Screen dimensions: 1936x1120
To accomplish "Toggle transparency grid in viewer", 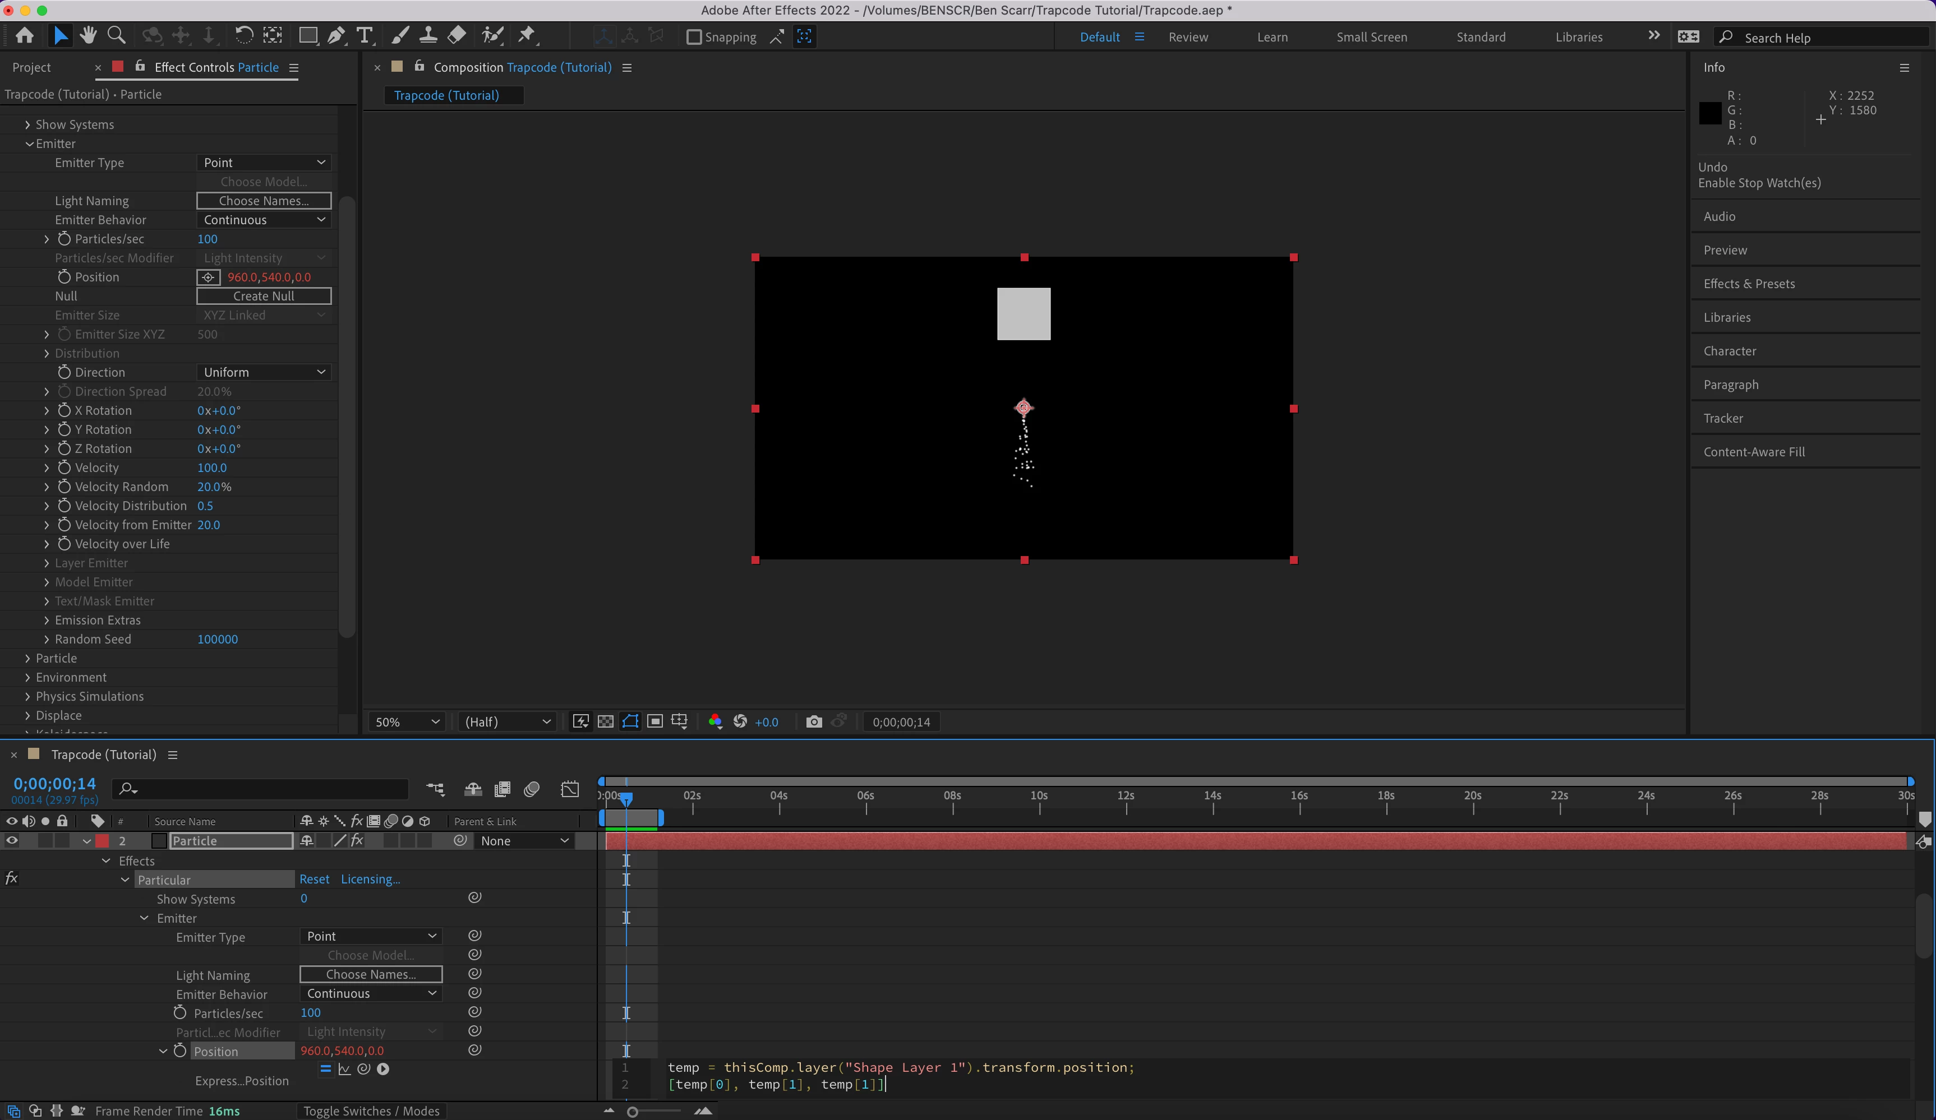I will pos(605,721).
